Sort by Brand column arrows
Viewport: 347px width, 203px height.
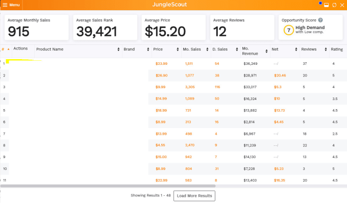coord(148,49)
